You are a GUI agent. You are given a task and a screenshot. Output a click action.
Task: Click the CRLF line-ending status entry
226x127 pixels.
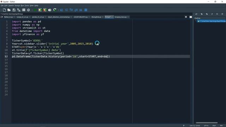pyautogui.click(x=214, y=126)
